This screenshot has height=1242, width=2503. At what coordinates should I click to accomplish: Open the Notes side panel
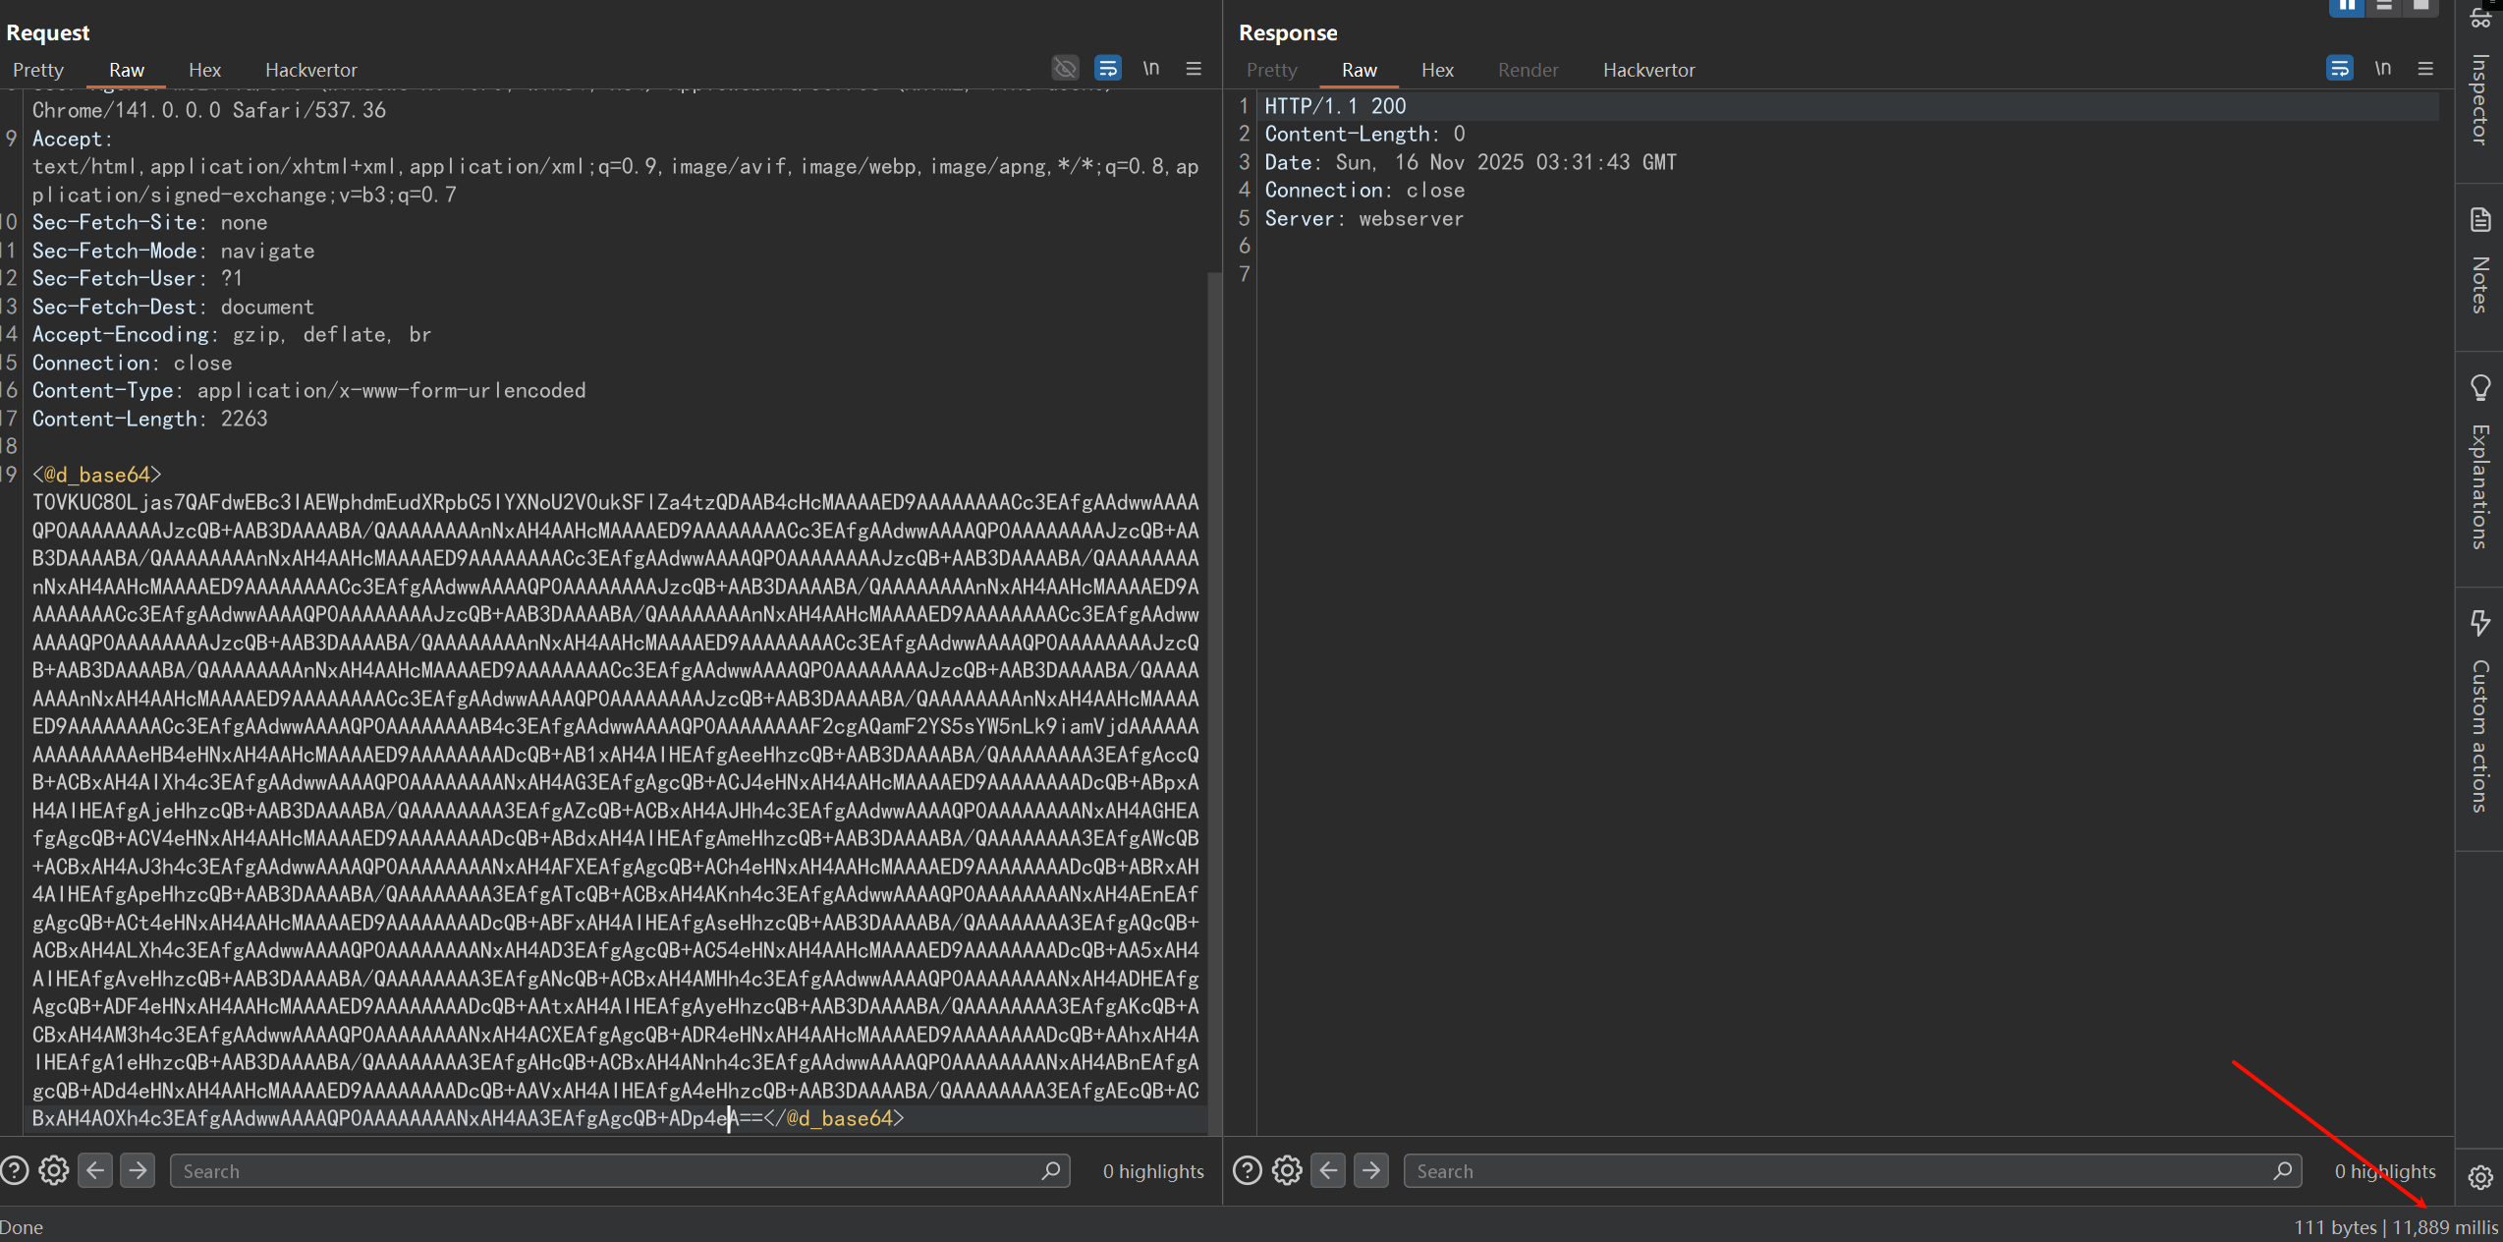tap(2479, 263)
